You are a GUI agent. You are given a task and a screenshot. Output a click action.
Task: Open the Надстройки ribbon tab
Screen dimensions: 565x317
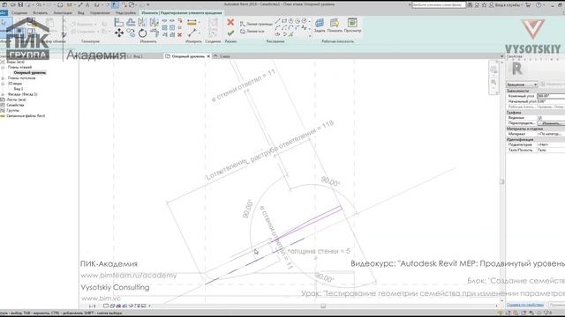(x=125, y=13)
